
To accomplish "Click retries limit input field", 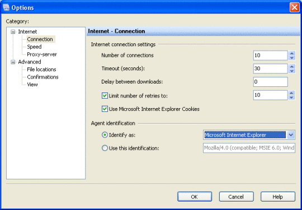I will (271, 95).
